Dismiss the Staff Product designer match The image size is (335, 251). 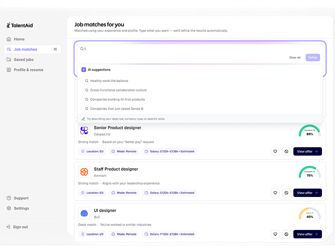tap(286, 193)
